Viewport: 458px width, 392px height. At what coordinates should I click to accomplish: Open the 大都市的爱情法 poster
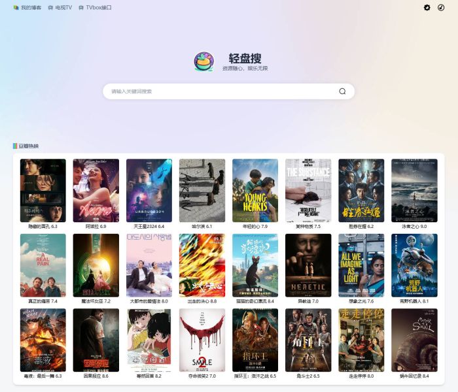tap(149, 265)
